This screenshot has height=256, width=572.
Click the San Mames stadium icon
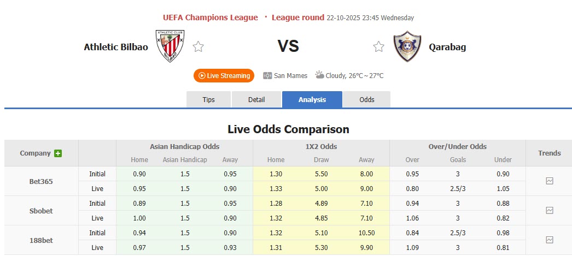point(268,76)
